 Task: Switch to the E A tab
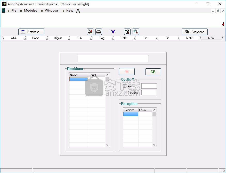click(x=80, y=38)
